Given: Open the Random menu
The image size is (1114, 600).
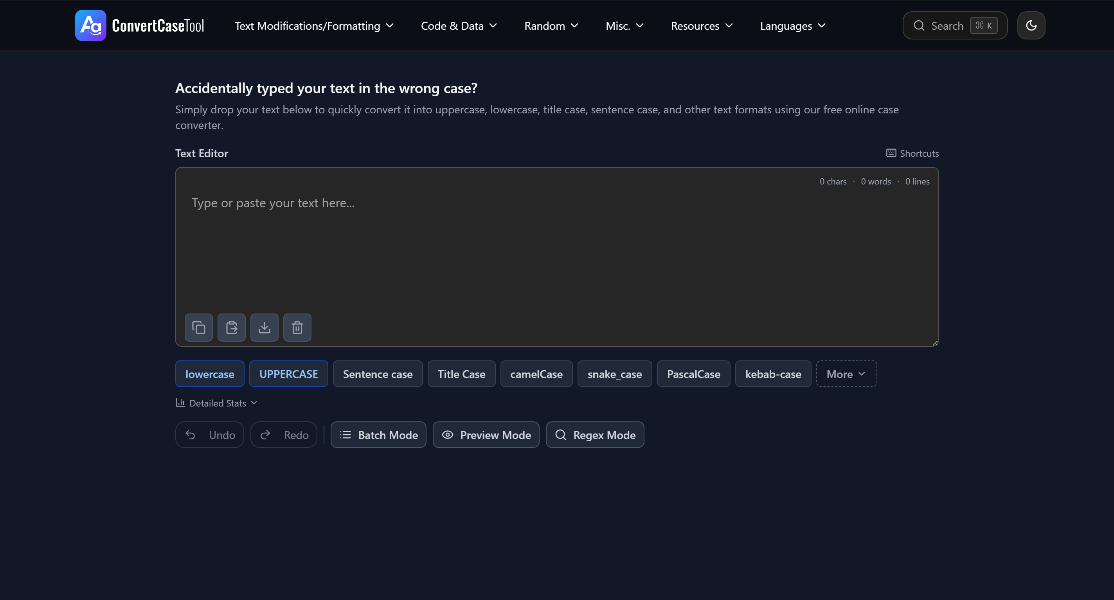Looking at the screenshot, I should point(551,25).
